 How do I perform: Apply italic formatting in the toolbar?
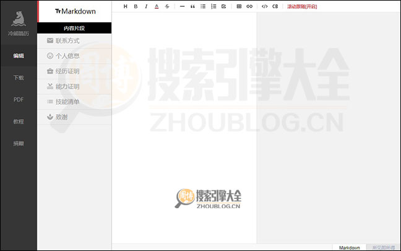(x=146, y=6)
